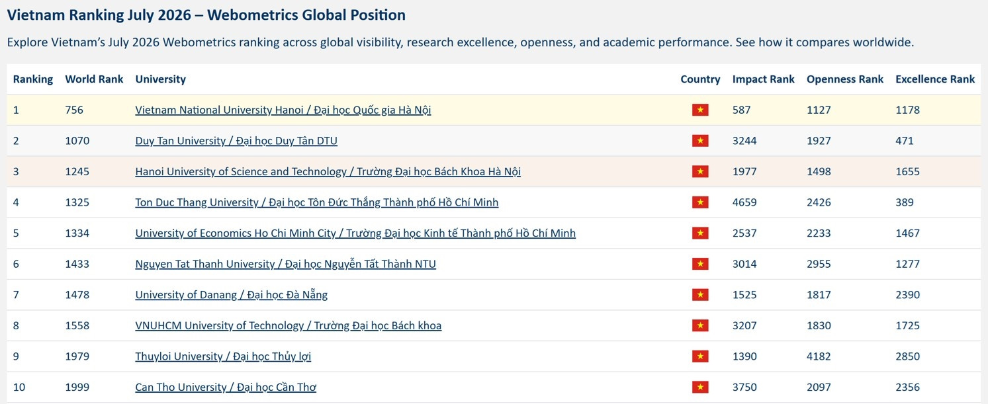Open the Can Tho University link
This screenshot has width=988, height=404.
(226, 387)
